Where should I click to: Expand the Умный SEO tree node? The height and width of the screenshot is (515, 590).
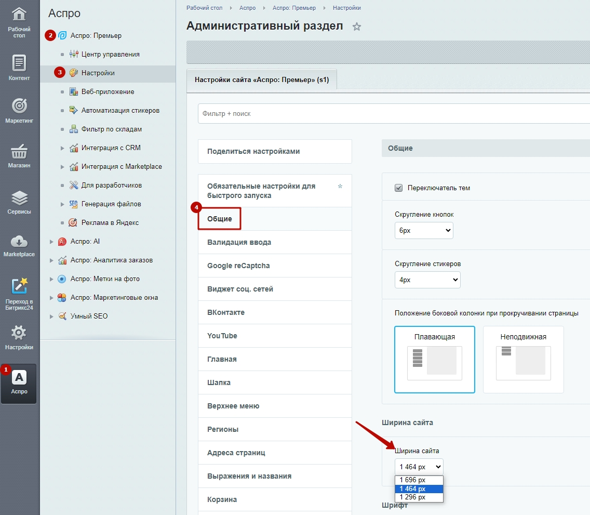click(51, 316)
